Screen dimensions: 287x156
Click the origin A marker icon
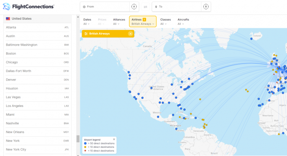tap(134, 7)
